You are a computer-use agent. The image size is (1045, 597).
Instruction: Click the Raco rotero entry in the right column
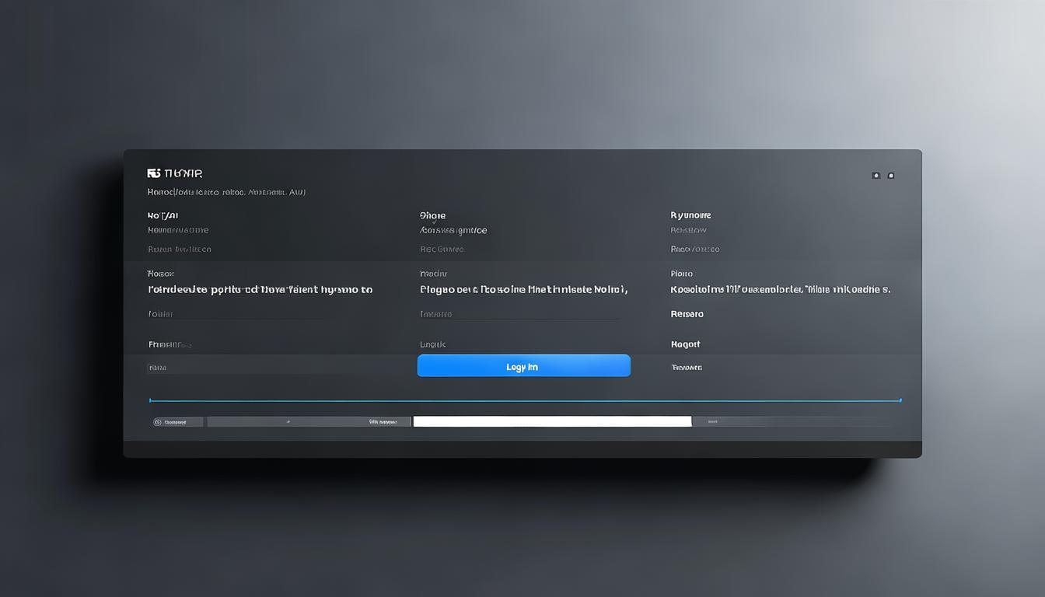[x=694, y=250]
